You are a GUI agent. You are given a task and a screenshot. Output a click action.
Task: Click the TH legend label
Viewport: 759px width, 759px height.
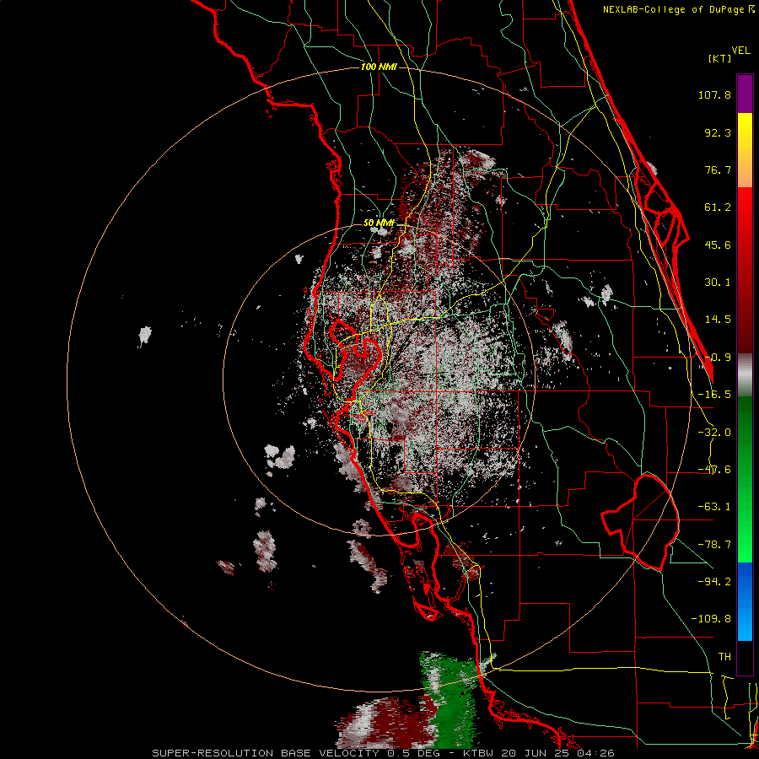(x=724, y=657)
